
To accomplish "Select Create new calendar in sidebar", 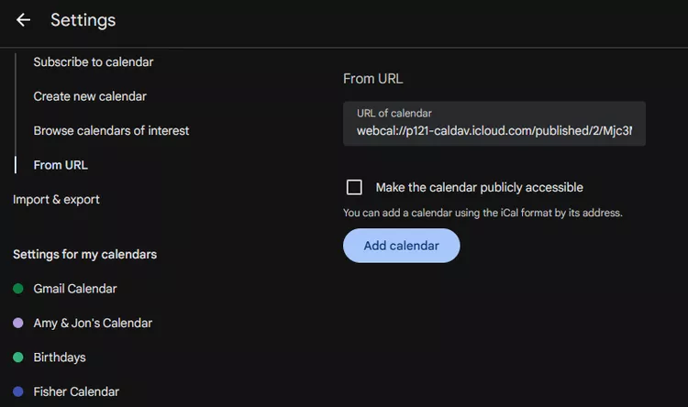I will (x=90, y=96).
